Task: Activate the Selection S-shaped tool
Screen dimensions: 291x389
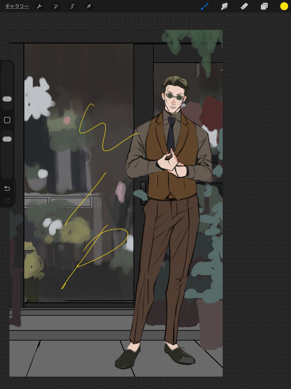Action: coord(72,6)
